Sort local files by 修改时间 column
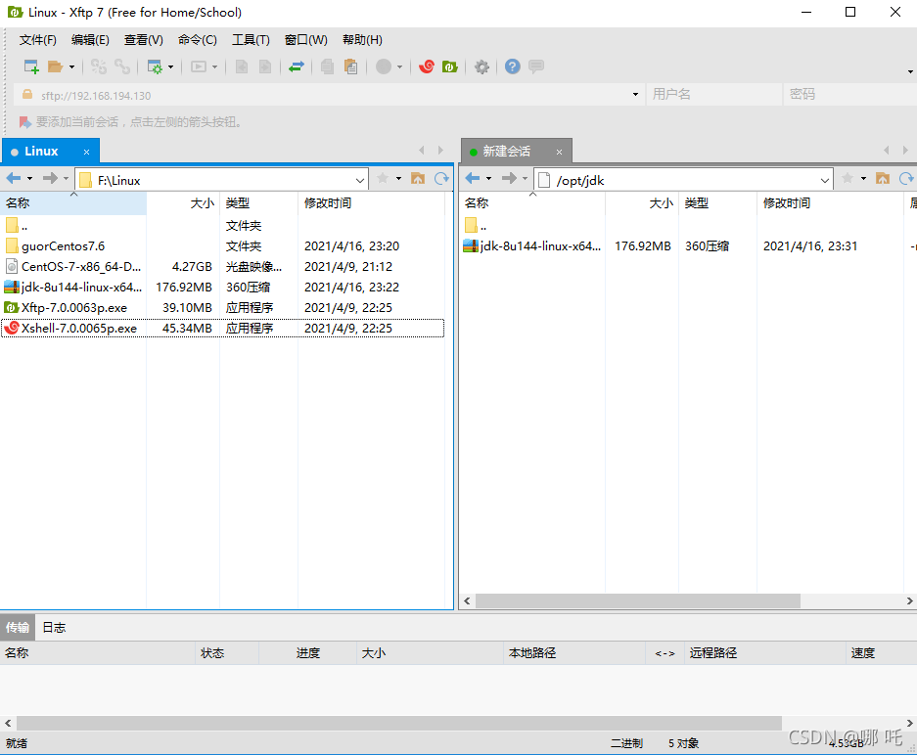The height and width of the screenshot is (755, 917). point(371,203)
